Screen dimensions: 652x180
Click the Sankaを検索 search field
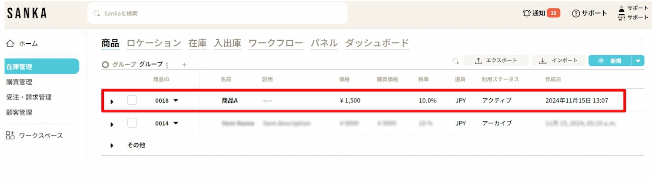tap(217, 13)
